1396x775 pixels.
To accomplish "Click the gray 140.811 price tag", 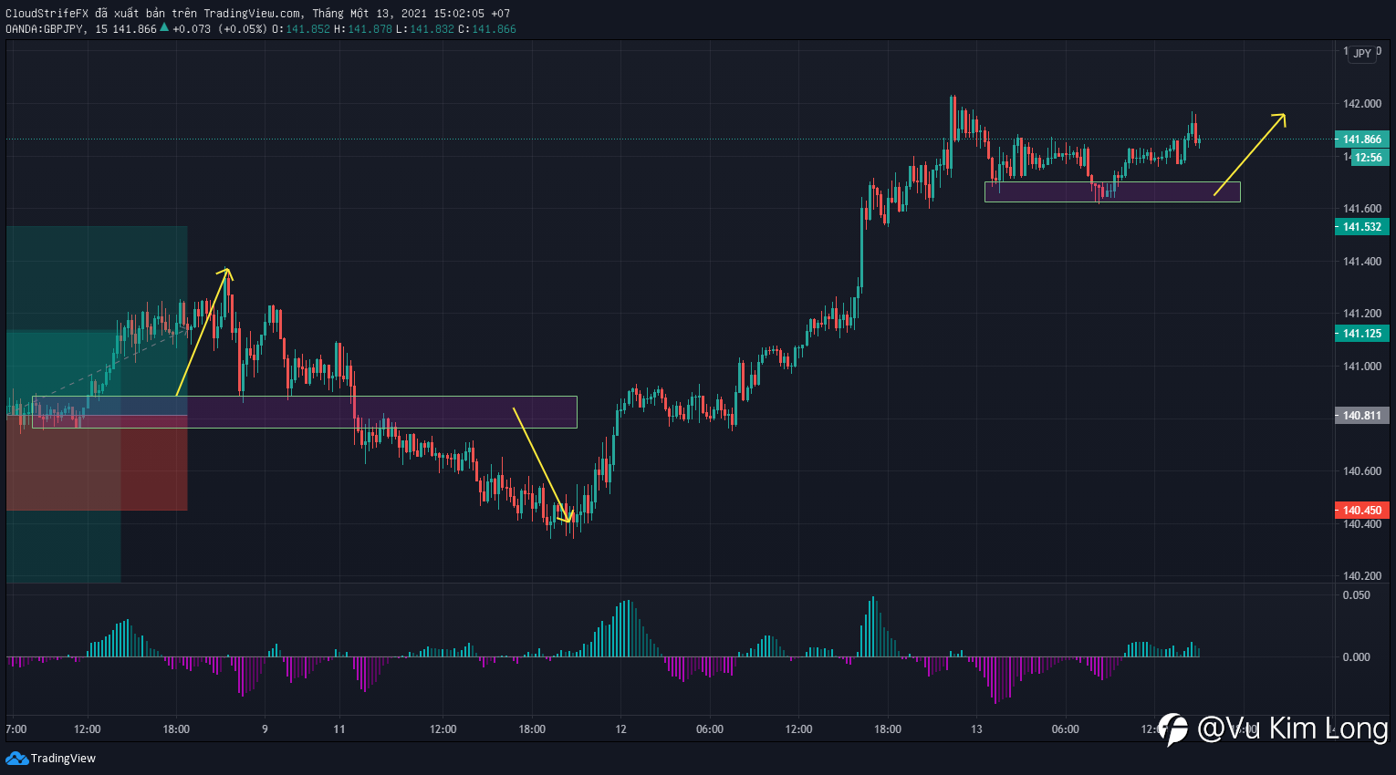I will tap(1362, 415).
